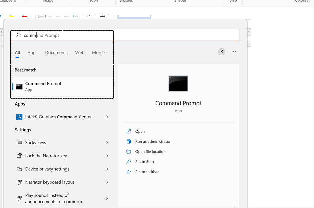Viewport: 314px width, 208px height.
Task: Click the Device privacy settings icon
Action: click(x=19, y=169)
